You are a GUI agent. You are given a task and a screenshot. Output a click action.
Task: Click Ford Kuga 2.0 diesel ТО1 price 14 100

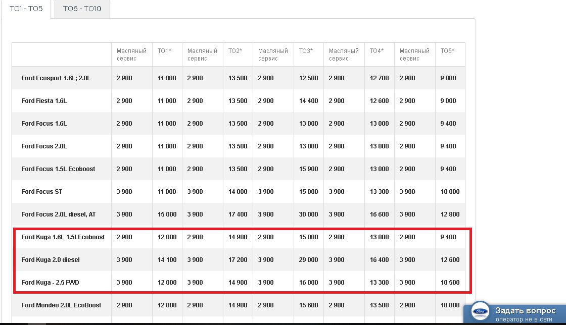pos(167,259)
